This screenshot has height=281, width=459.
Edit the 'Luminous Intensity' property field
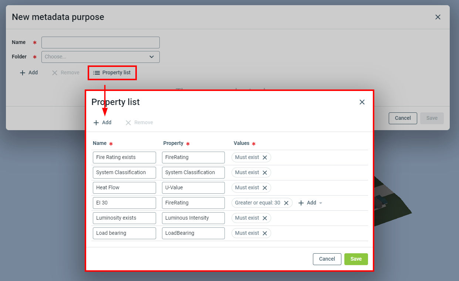click(193, 218)
